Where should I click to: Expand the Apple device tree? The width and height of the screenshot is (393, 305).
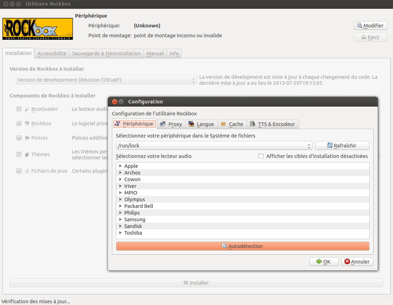(x=120, y=166)
